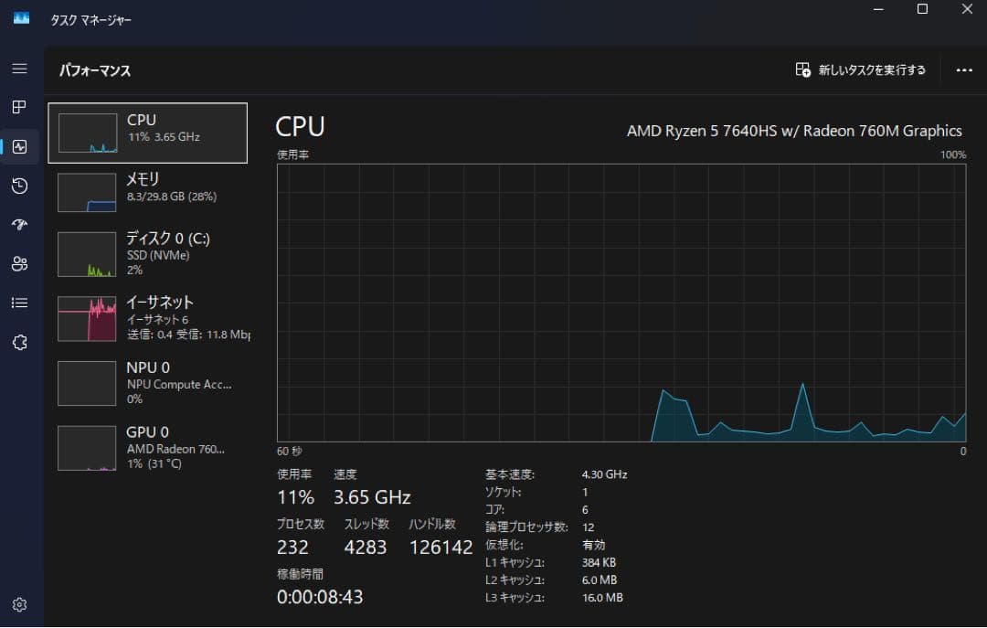This screenshot has height=628, width=987.
Task: Open the App history page
Action: click(20, 186)
